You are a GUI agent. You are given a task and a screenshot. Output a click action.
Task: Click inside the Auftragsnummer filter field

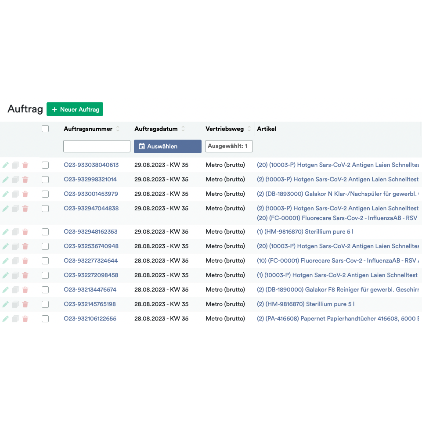pyautogui.click(x=97, y=146)
